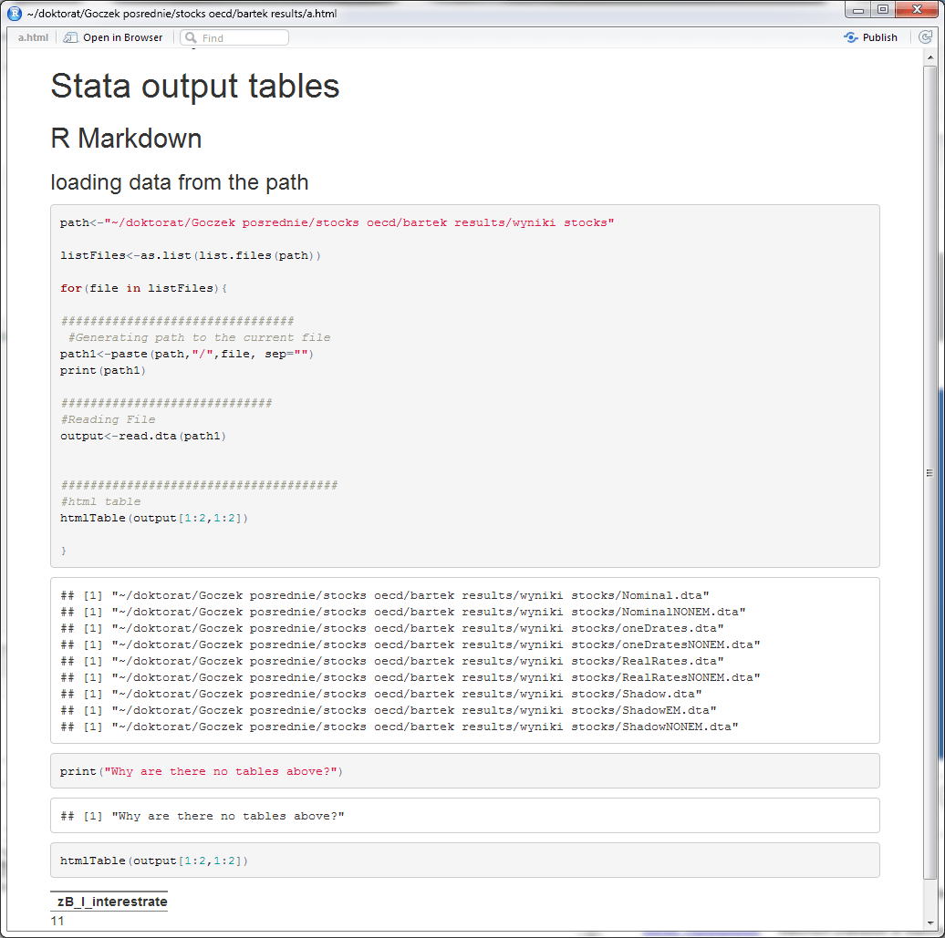This screenshot has width=945, height=938.
Task: Select the Stata output tables heading
Action: point(194,86)
